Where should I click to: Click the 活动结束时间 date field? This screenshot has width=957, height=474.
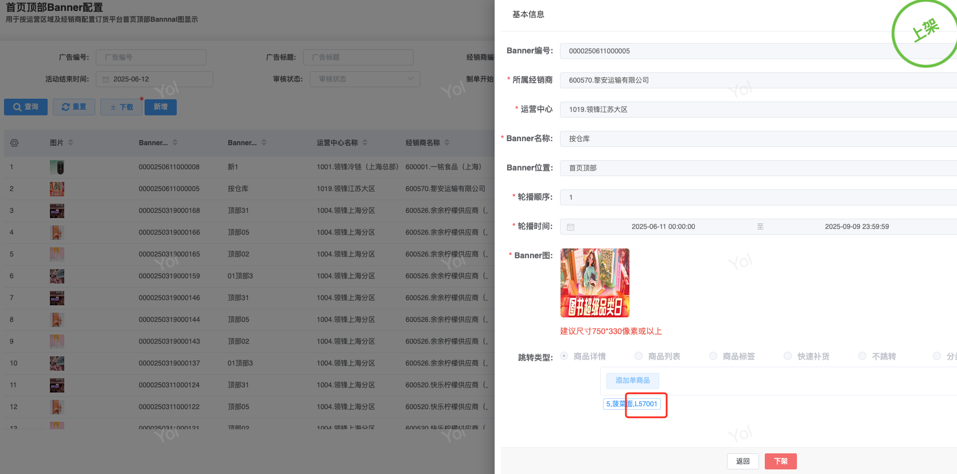tap(154, 79)
